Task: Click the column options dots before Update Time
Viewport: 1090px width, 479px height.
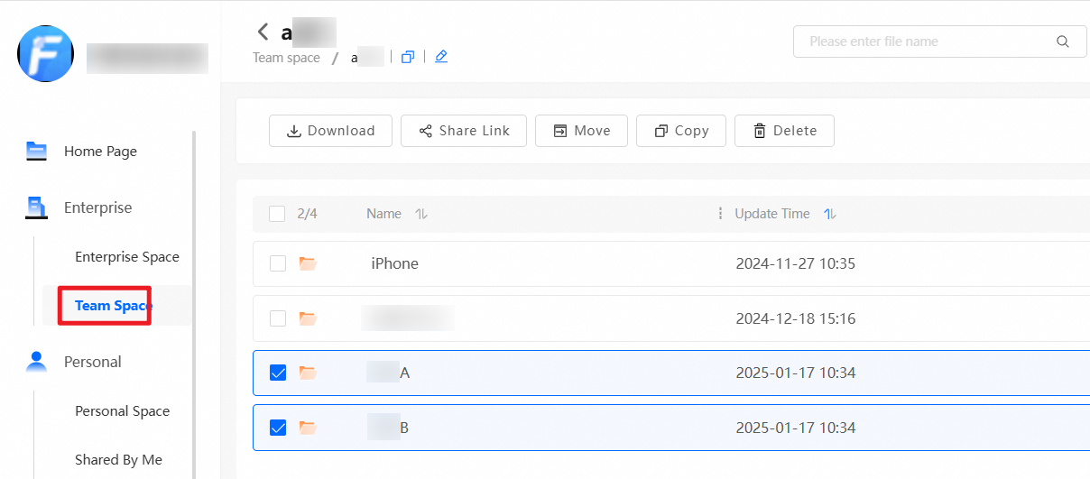Action: (x=720, y=214)
